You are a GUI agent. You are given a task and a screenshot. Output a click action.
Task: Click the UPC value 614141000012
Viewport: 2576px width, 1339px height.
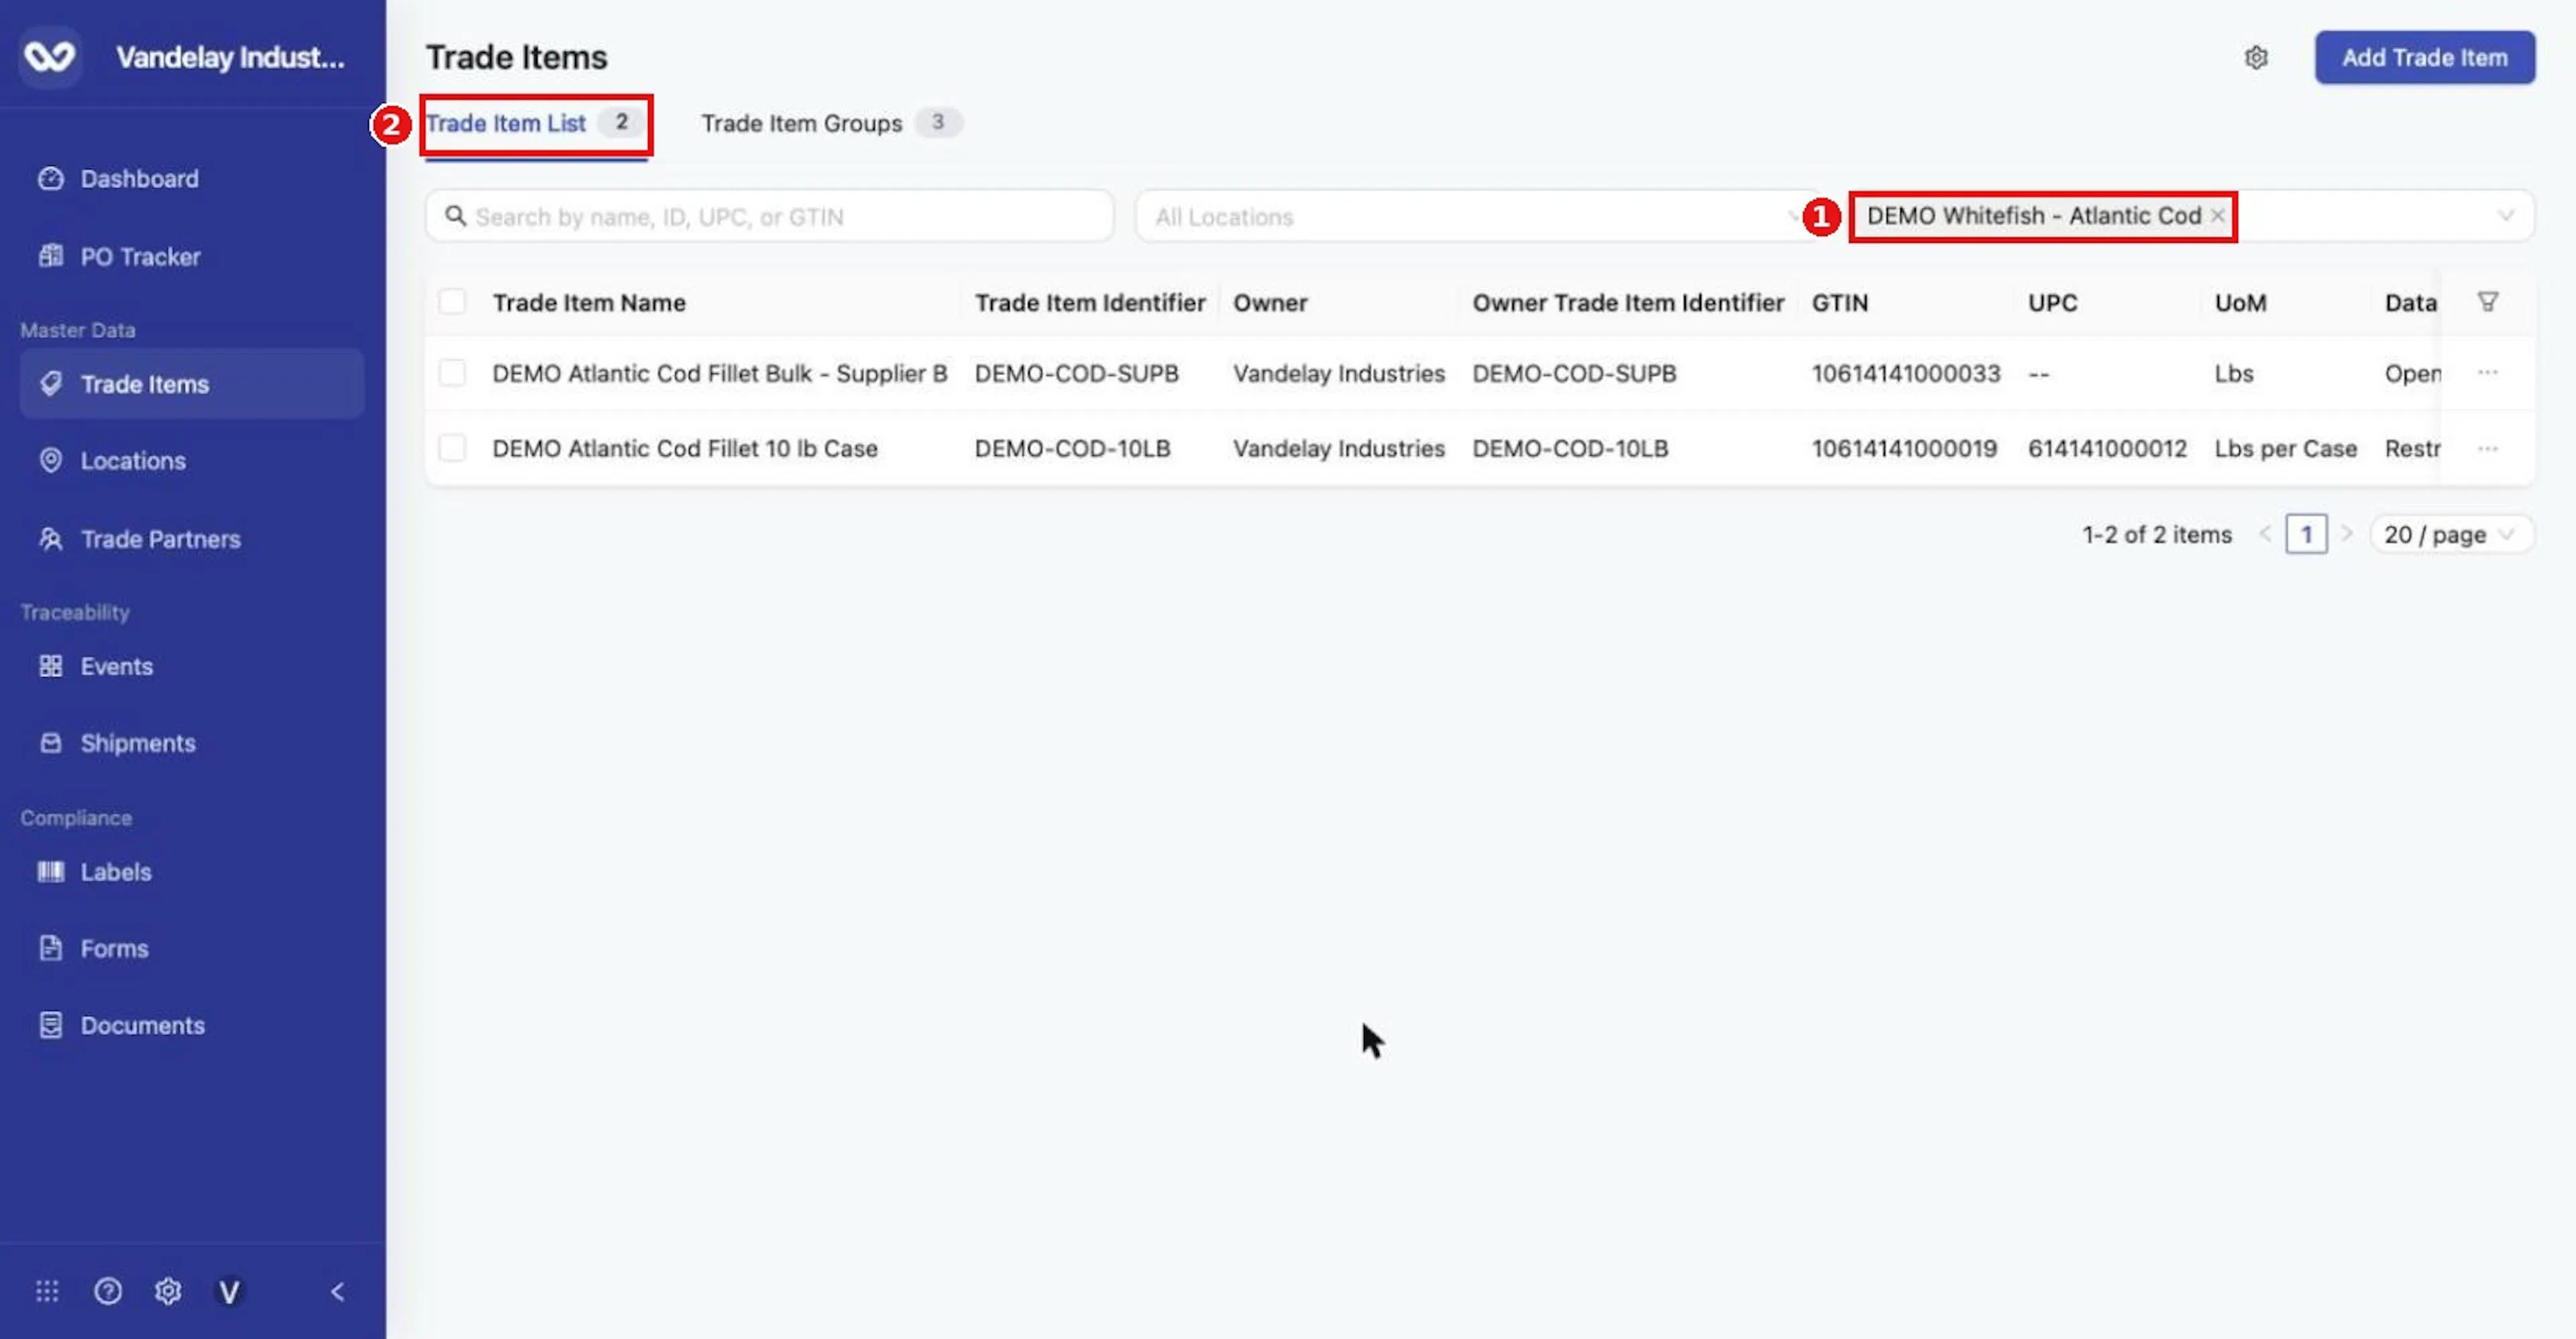(2107, 448)
